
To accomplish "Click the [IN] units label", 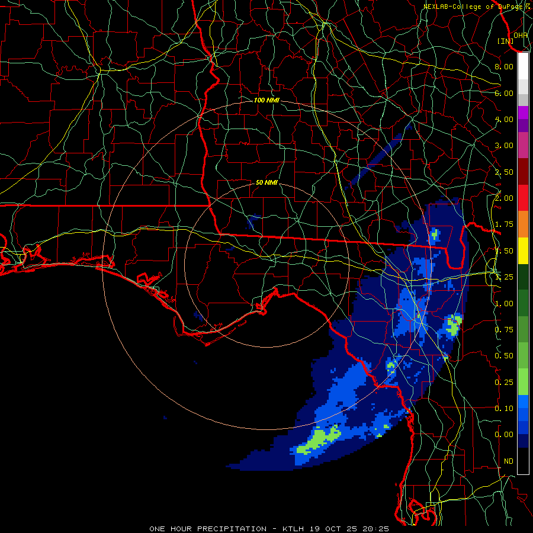I will click(x=506, y=41).
